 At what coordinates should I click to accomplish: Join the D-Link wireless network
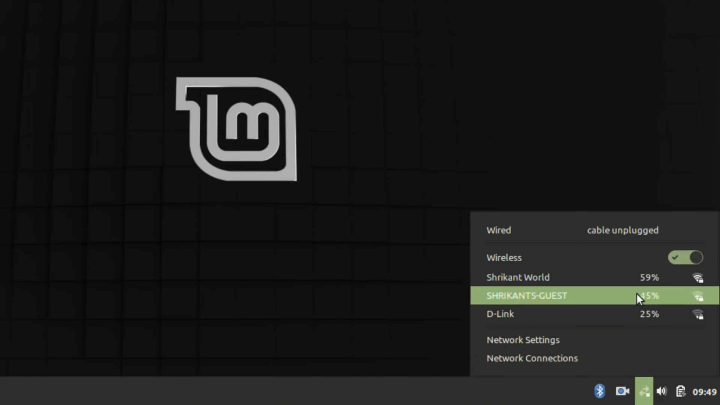pos(500,314)
